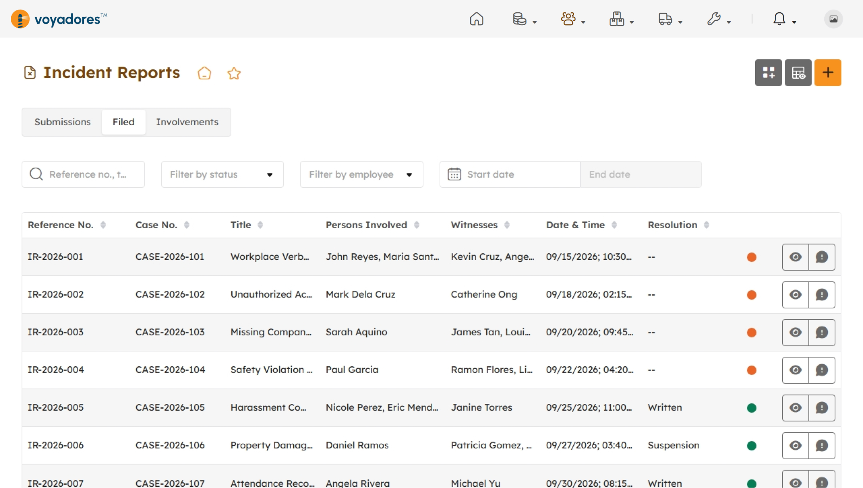Open alert comment for IR-2026-001

[x=822, y=257]
